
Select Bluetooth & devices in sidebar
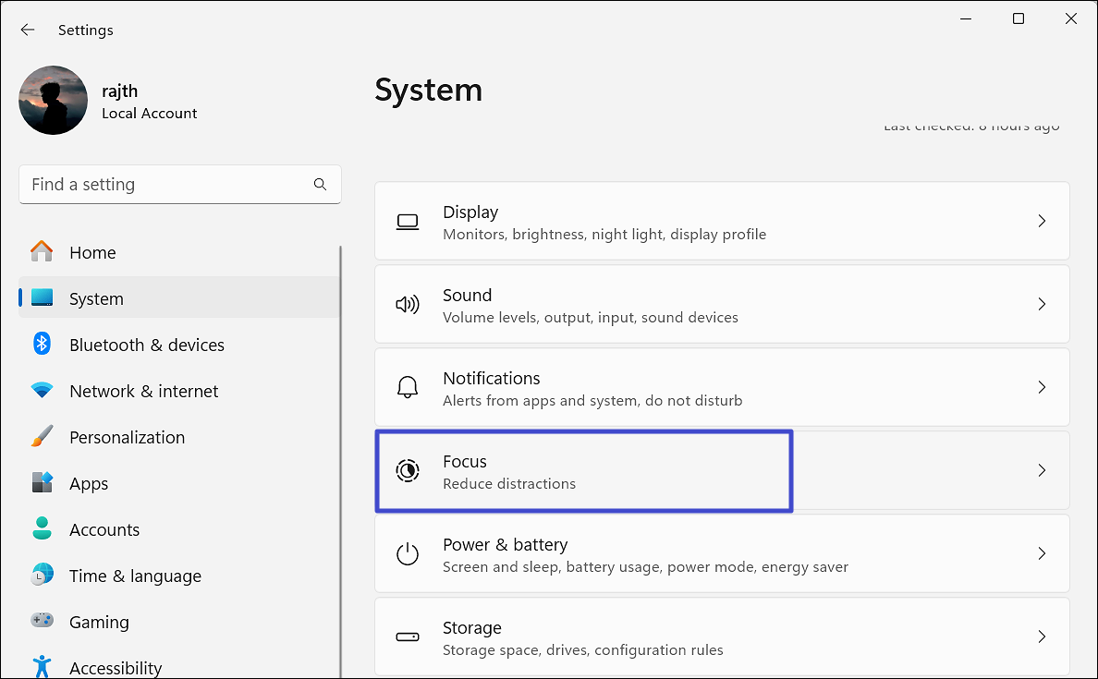coord(146,345)
